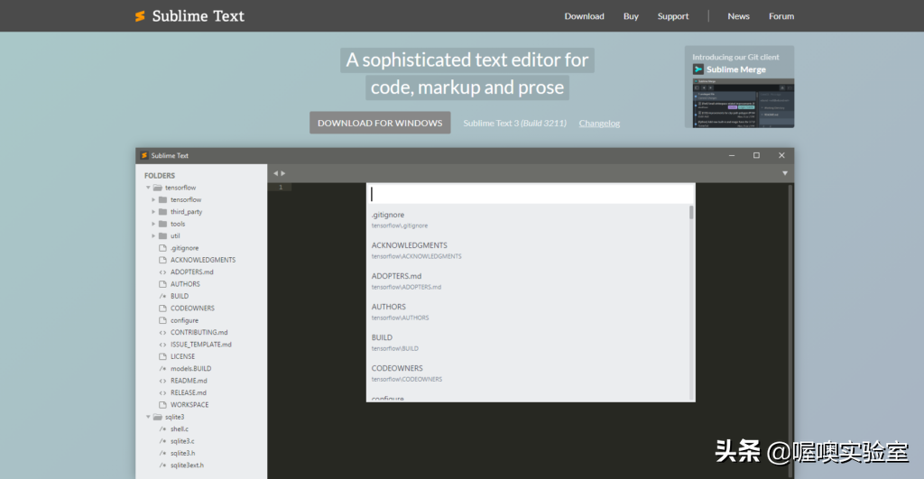Click the Sublime Text window title bar icon
Screen dimensions: 924x479
tap(143, 155)
